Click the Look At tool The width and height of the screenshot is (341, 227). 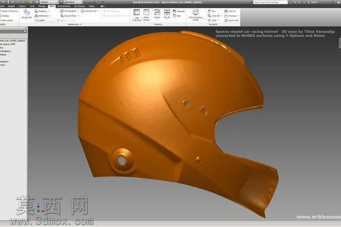(230, 11)
